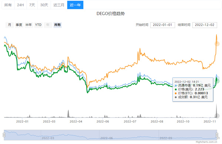The height and width of the screenshot is (144, 222).
Task: Click the DEGO价格趋势 chart title
Action: 111,14
